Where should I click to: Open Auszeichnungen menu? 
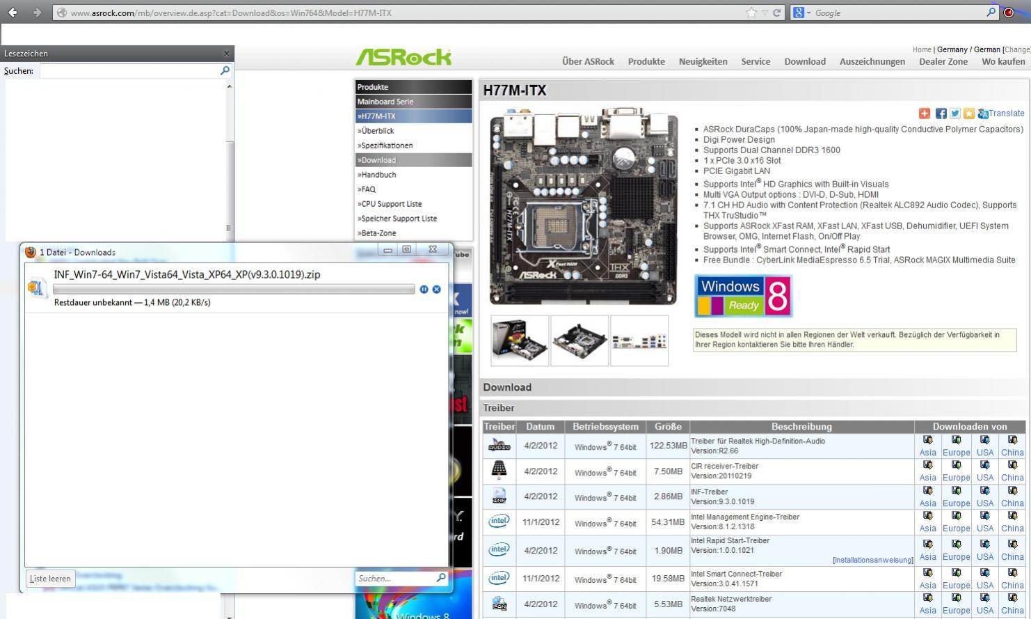pos(872,61)
